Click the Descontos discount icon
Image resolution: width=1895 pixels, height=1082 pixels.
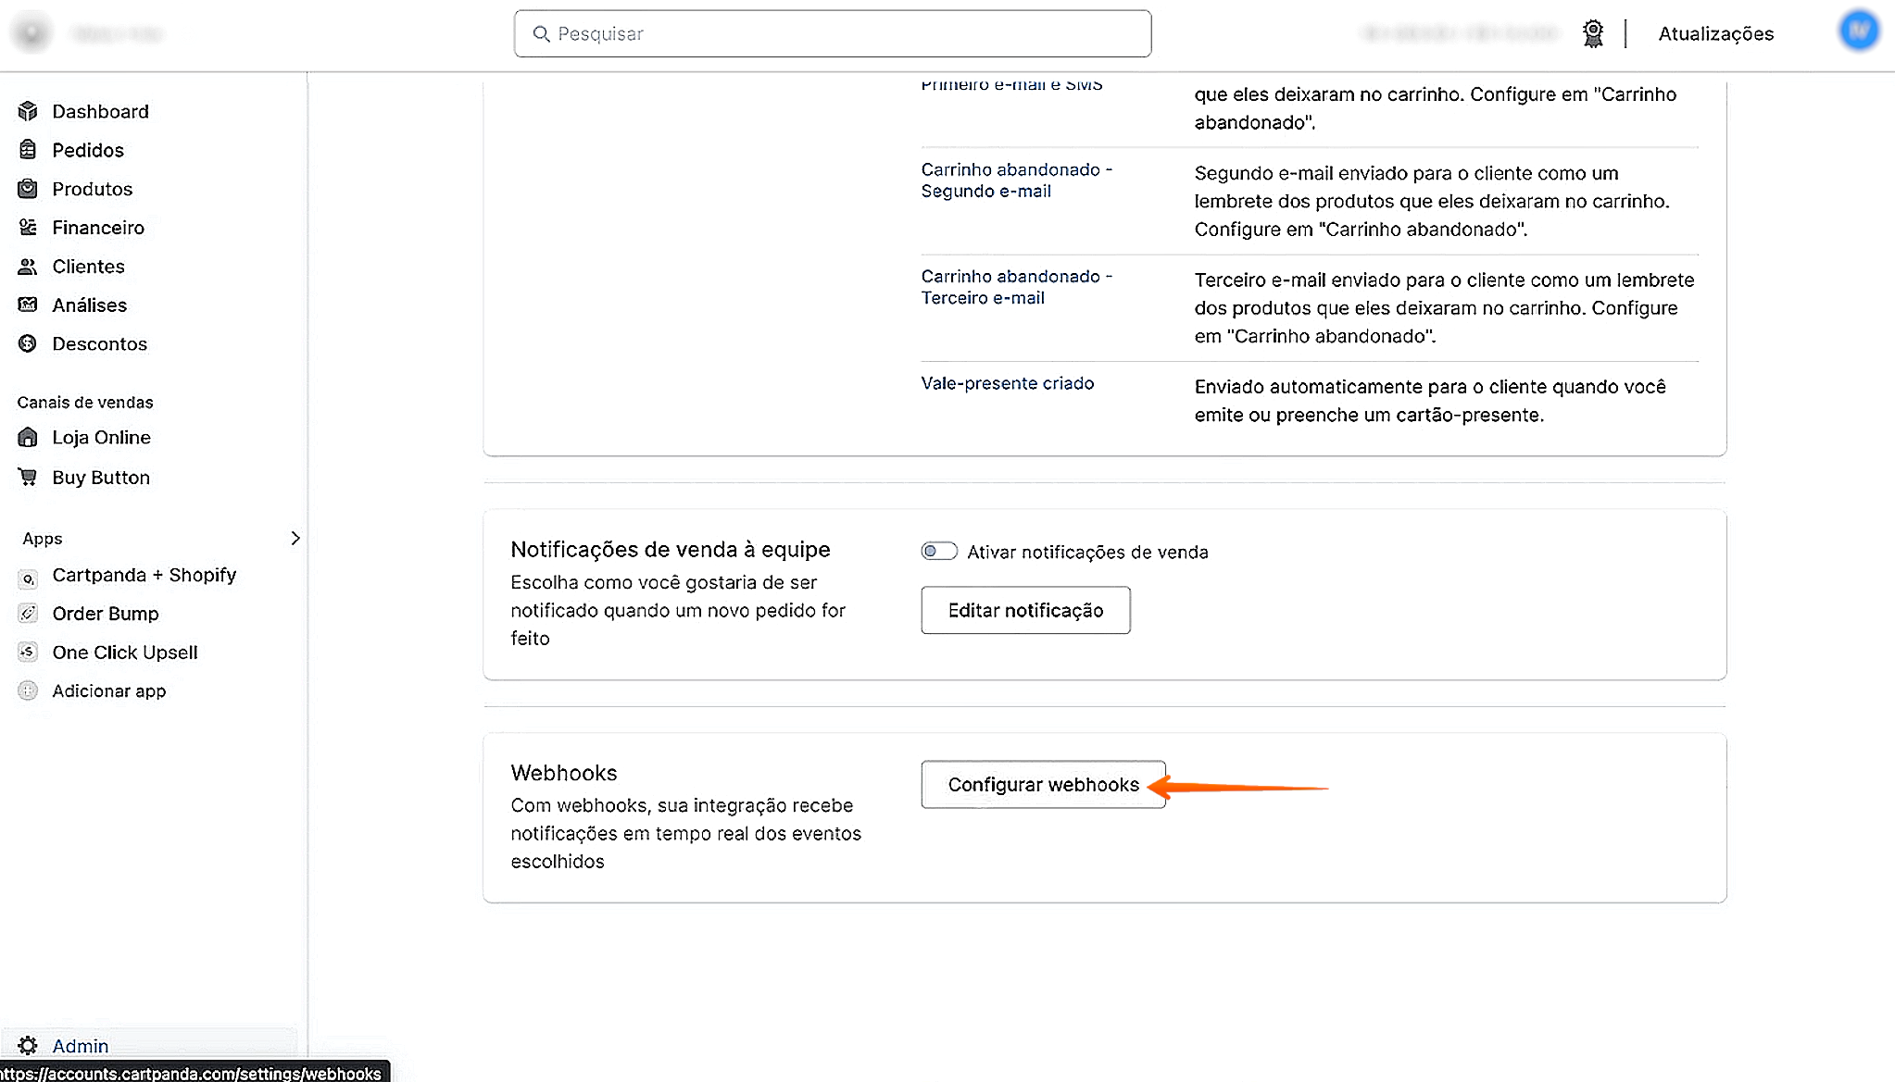tap(28, 343)
